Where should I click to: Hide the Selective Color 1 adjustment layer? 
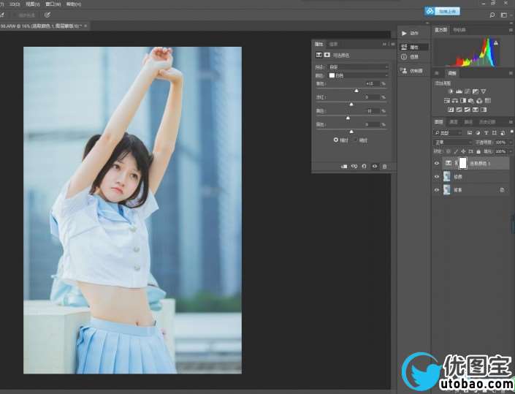click(x=437, y=163)
